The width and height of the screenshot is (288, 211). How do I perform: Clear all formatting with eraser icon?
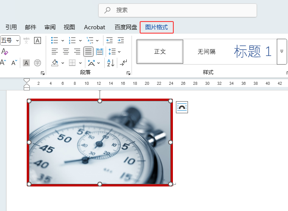pyautogui.click(x=4, y=52)
